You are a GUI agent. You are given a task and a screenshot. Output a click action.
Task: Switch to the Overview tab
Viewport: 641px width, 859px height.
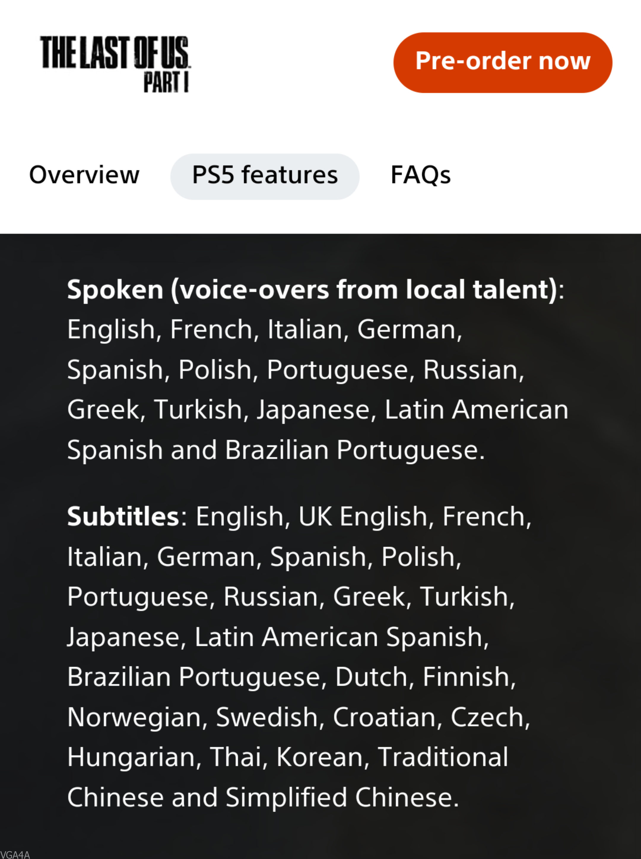(x=84, y=175)
